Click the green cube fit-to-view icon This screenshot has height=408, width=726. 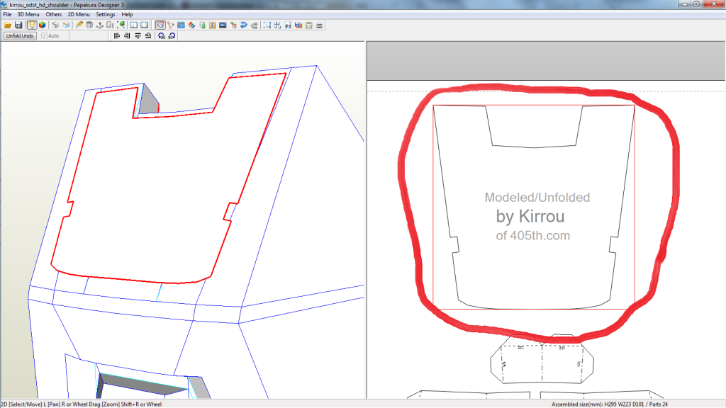coord(121,25)
